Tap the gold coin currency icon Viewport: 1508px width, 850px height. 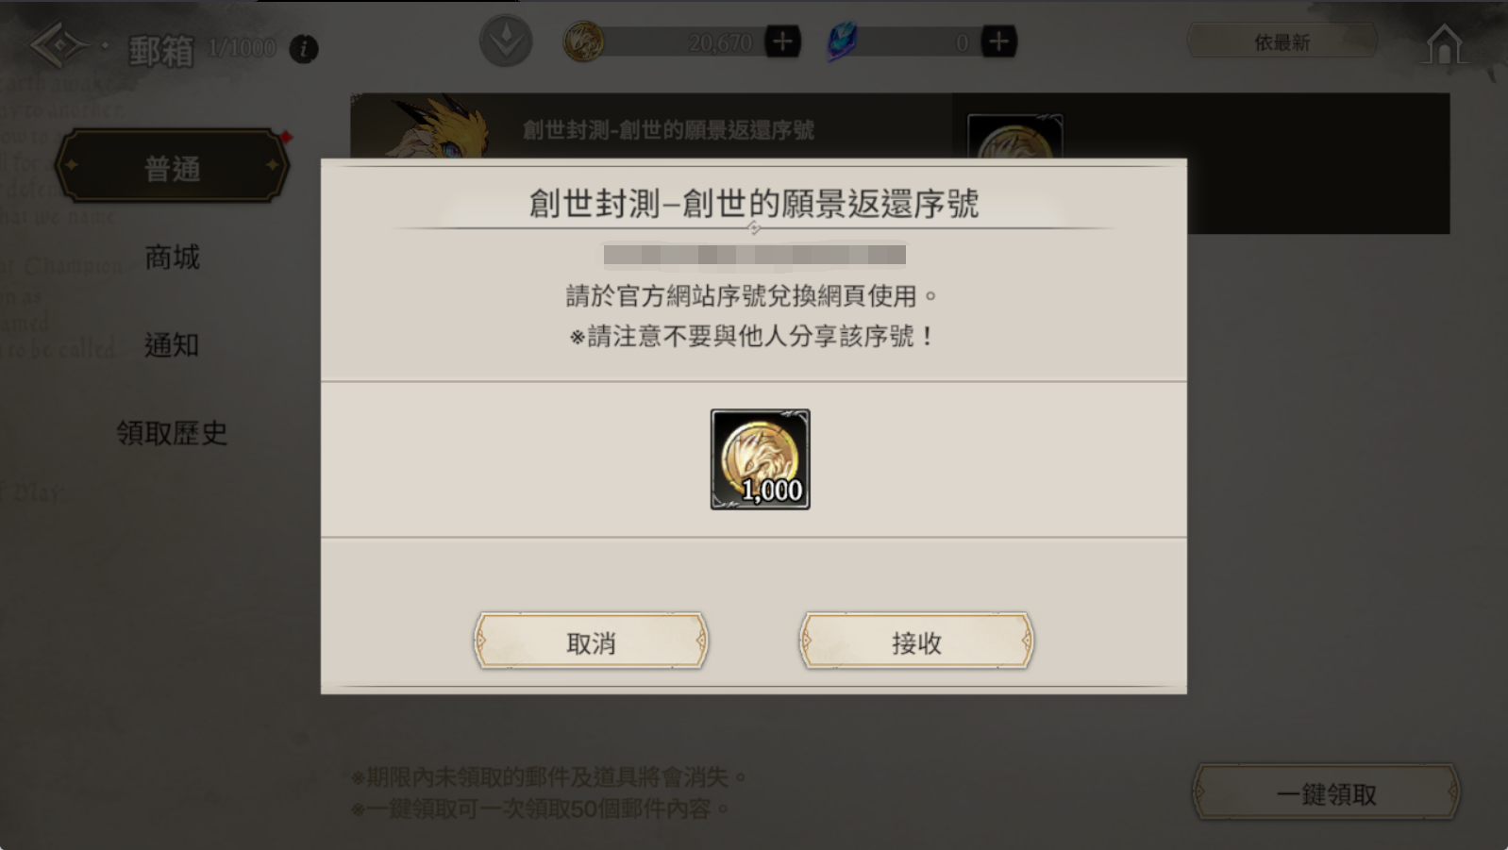click(x=583, y=42)
